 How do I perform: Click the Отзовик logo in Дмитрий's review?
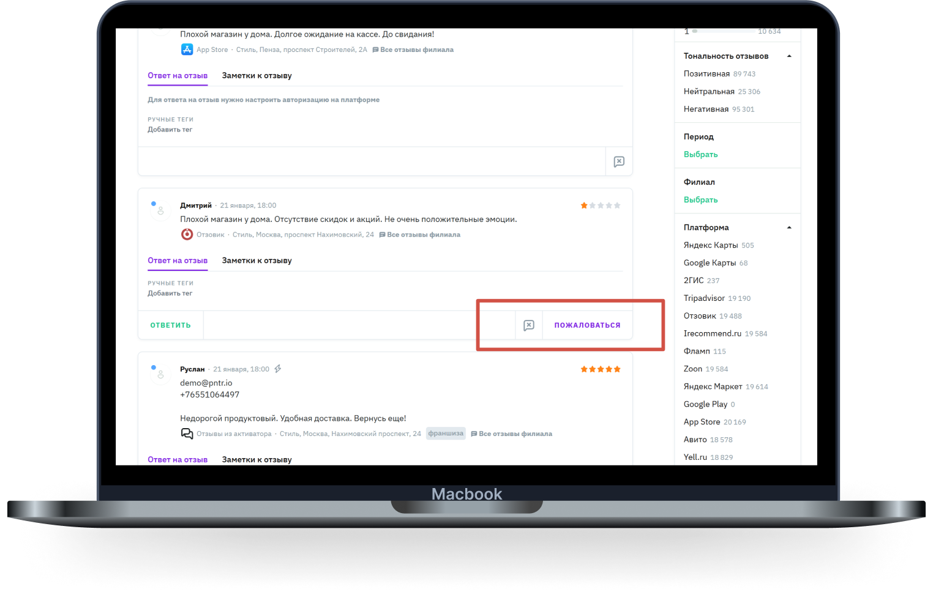[187, 234]
